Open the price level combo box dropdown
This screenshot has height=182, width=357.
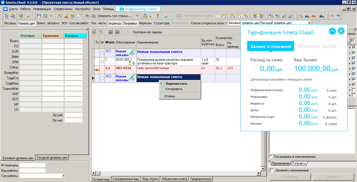click(x=309, y=23)
